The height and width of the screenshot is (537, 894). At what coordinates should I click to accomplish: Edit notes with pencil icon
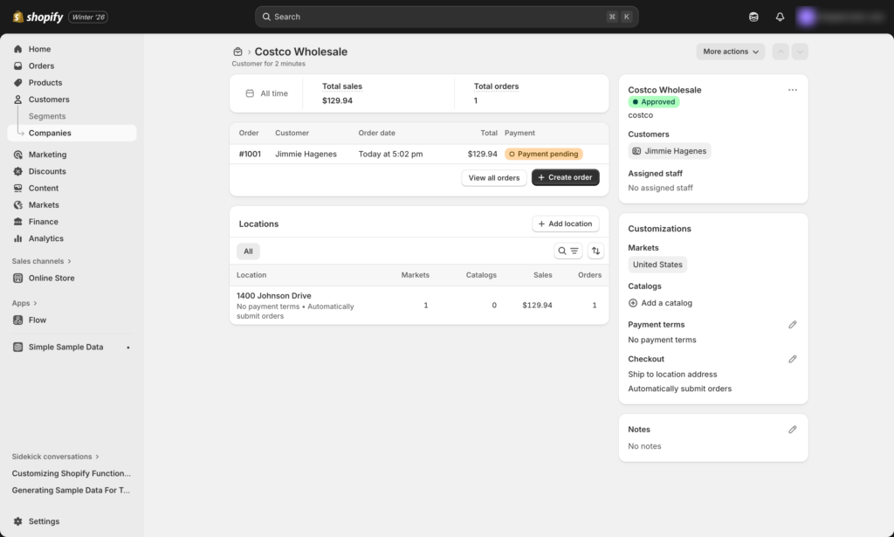click(792, 430)
